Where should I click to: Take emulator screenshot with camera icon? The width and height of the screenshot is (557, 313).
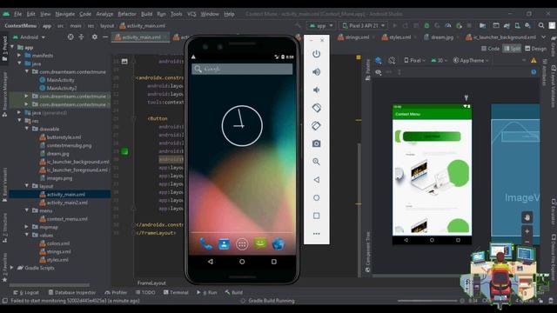(x=316, y=143)
